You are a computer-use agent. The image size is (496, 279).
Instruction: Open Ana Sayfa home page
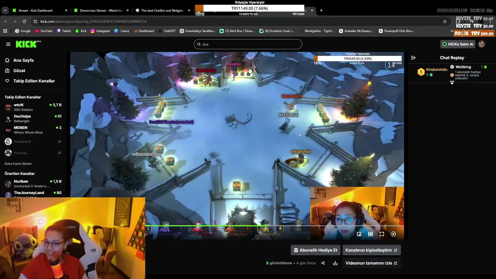24,60
